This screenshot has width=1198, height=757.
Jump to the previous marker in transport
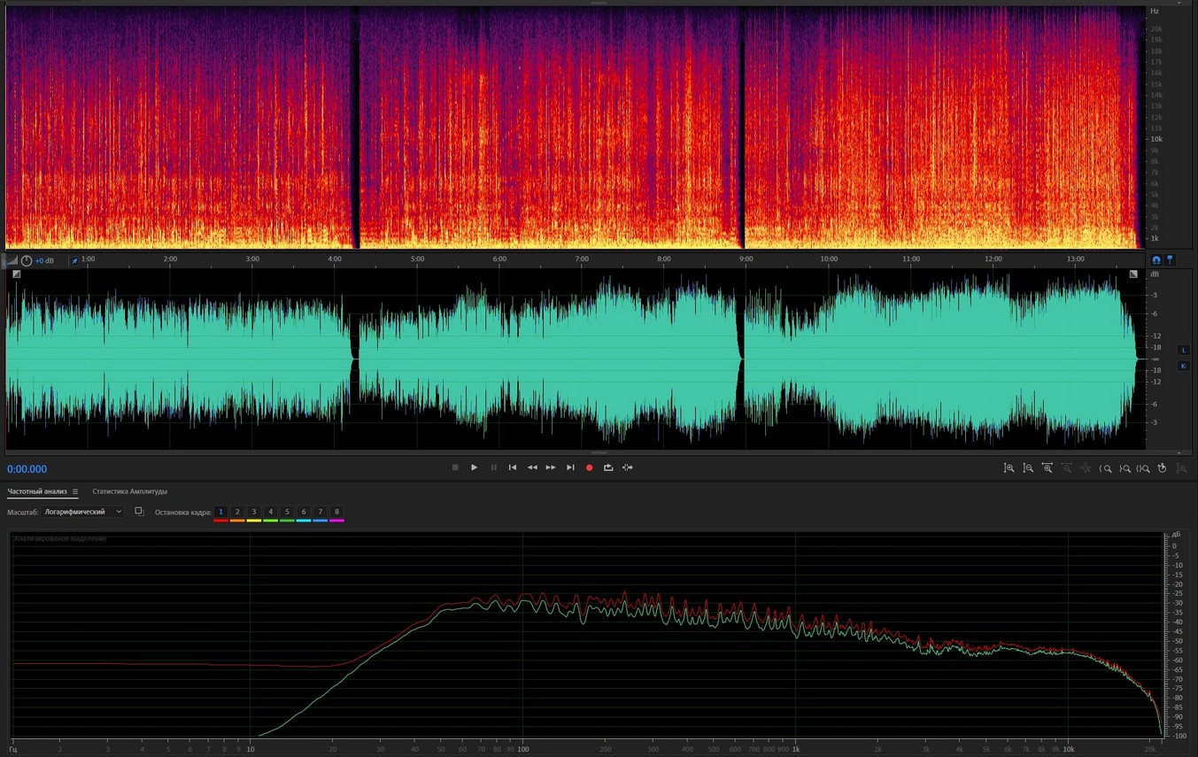pos(513,467)
